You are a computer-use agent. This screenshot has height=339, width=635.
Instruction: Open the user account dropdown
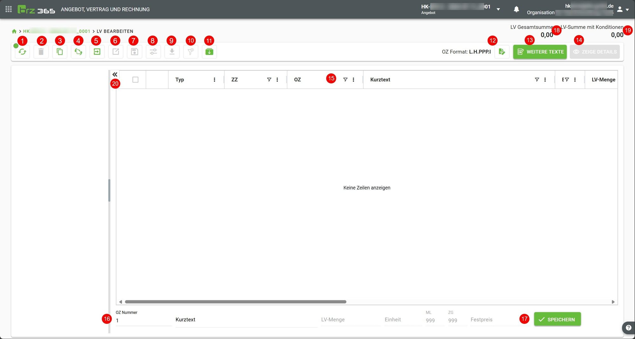623,10
